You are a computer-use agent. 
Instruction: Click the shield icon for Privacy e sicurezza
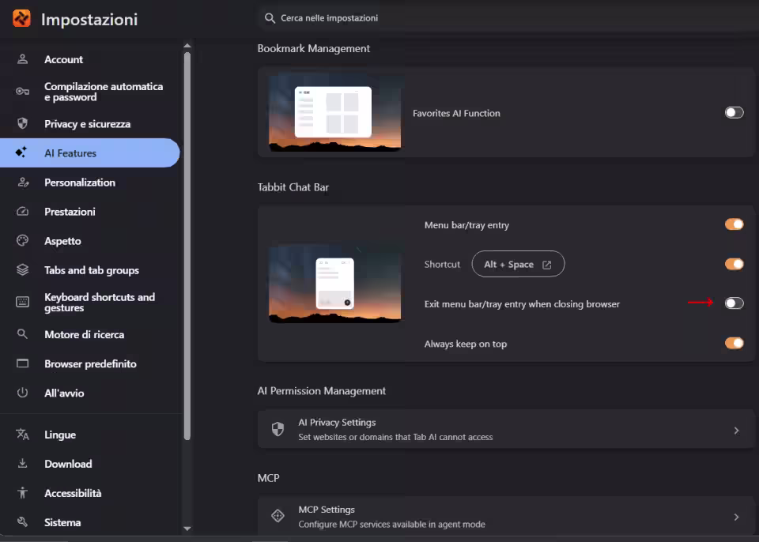tap(22, 123)
